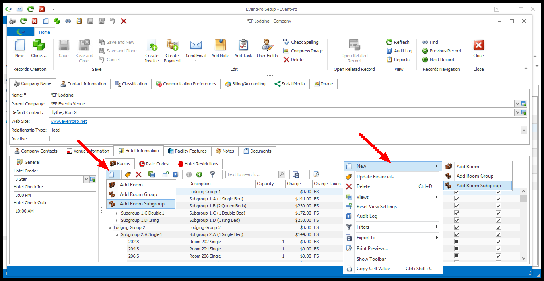
Task: Open the Parent Company dropdown arrow
Action: coord(517,104)
